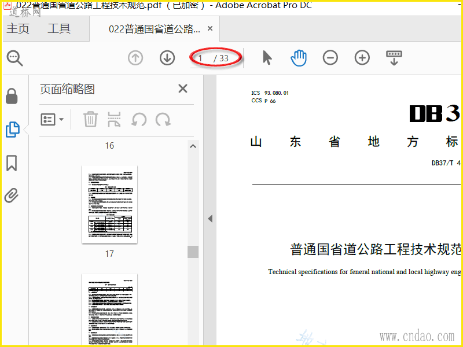Activate the hand pan tool
This screenshot has width=463, height=347.
point(299,58)
